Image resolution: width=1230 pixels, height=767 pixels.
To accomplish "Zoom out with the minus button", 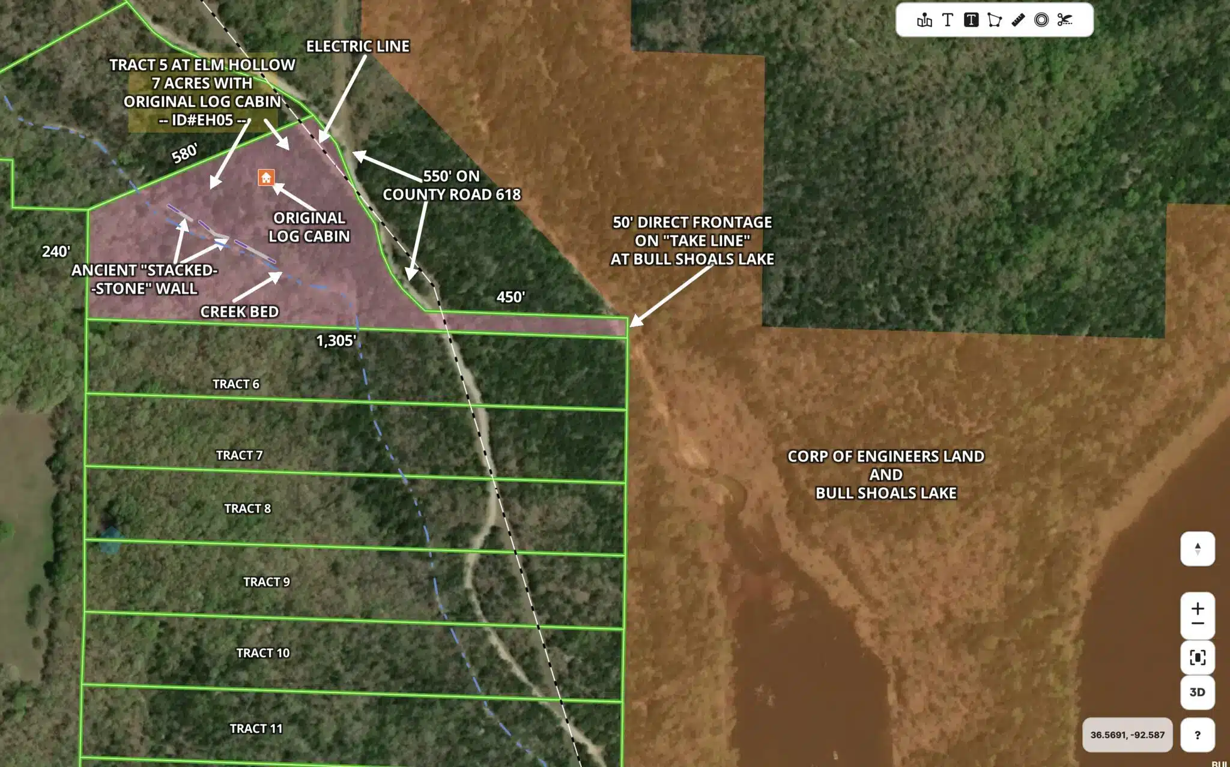I will pyautogui.click(x=1198, y=624).
